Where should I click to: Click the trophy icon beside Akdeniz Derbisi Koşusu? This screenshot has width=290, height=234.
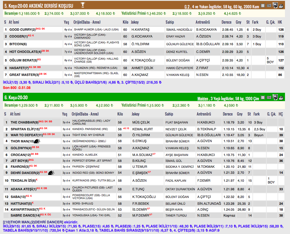pos(83,5)
